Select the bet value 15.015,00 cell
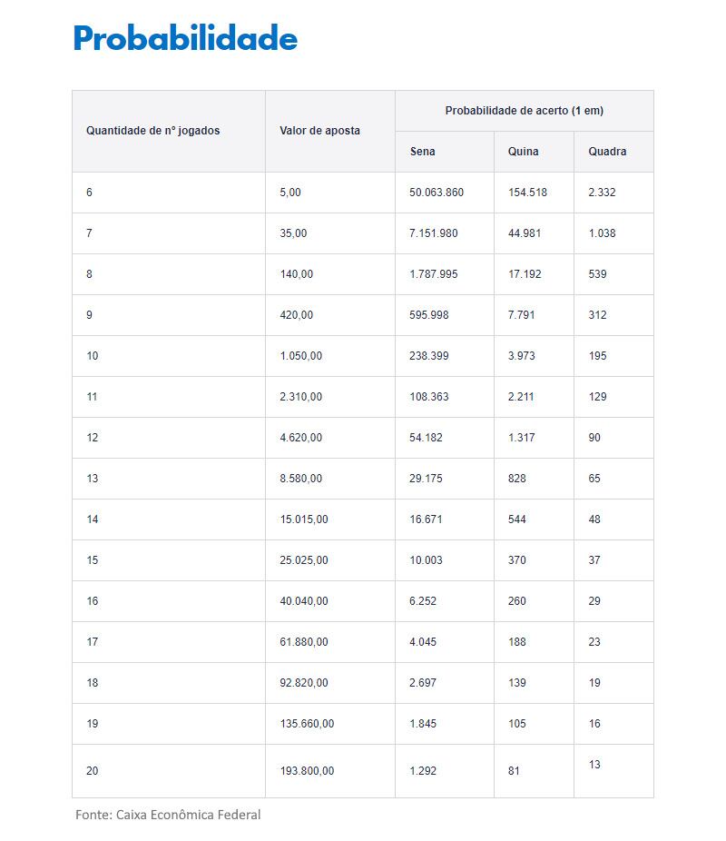 tap(304, 519)
